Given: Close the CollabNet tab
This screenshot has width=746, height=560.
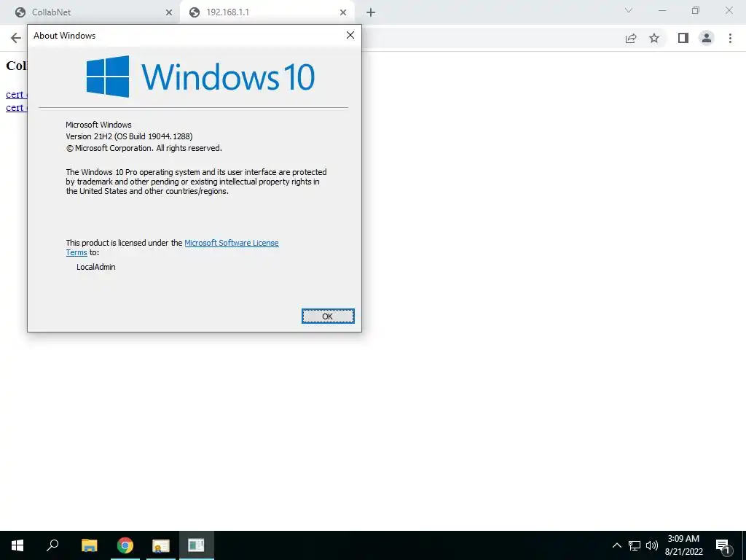Looking at the screenshot, I should [169, 12].
